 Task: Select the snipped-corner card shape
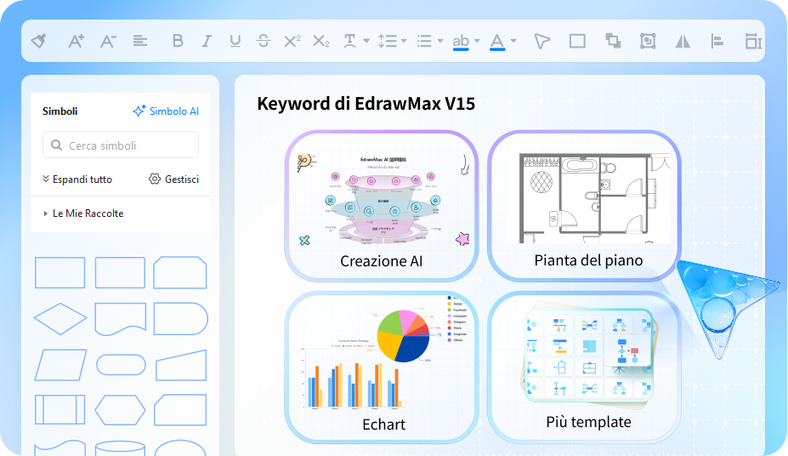click(x=180, y=273)
